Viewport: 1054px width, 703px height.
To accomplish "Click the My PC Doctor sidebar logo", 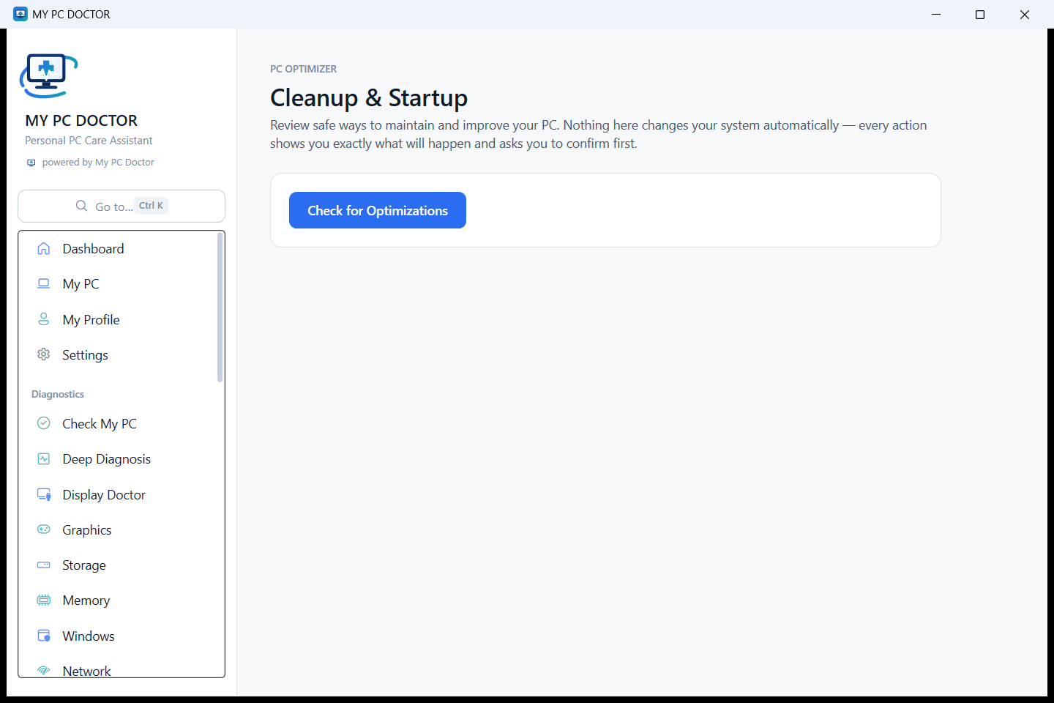I will click(x=48, y=75).
